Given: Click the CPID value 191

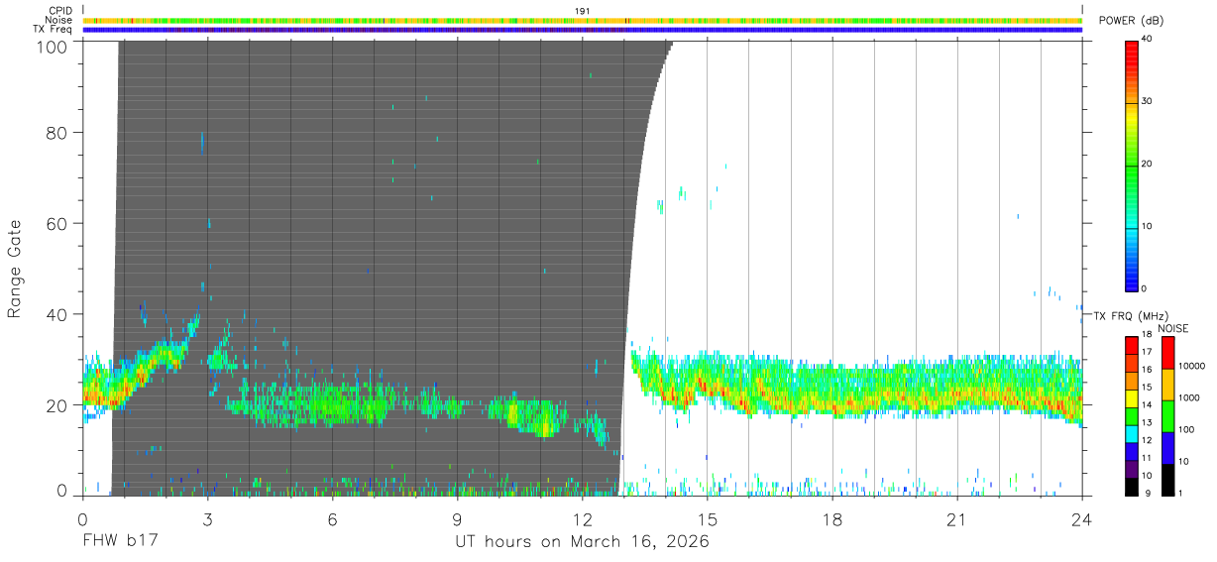Looking at the screenshot, I should (583, 11).
